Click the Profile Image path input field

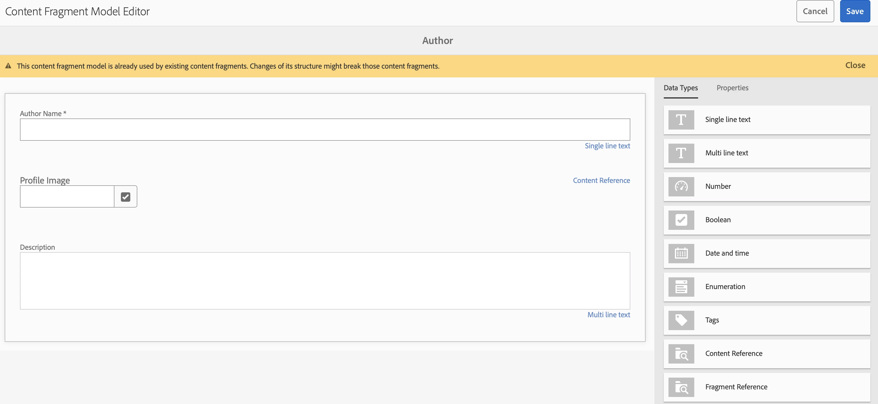[67, 196]
